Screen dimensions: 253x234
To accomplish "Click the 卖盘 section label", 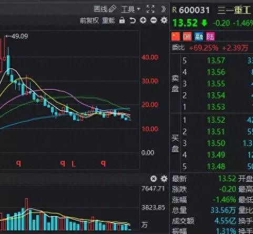I will 175,83.
